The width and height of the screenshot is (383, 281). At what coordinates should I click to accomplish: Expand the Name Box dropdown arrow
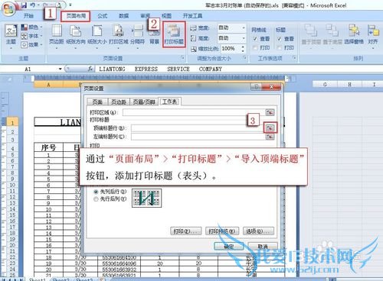pyautogui.click(x=61, y=69)
